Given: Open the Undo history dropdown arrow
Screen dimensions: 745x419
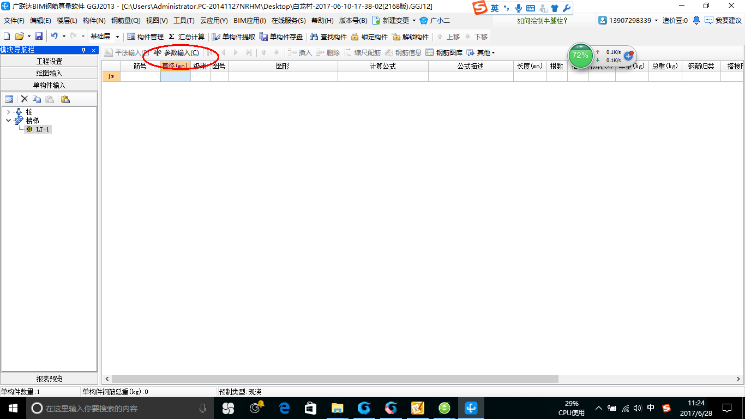Looking at the screenshot, I should click(64, 37).
